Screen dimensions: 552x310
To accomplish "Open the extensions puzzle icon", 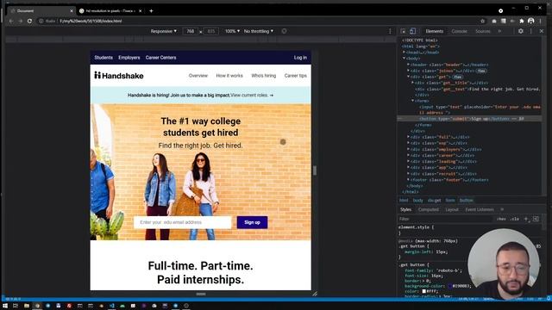I will pos(521,21).
